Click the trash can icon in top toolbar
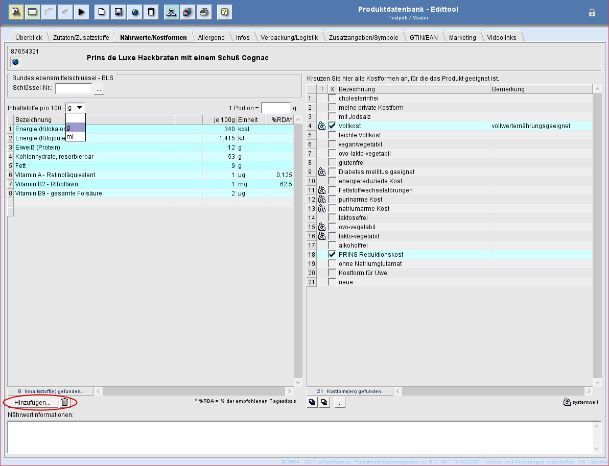This screenshot has width=609, height=466. 151,12
